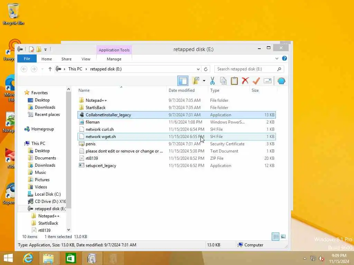Open Local Disk (C:) in navigation pane

pos(48,194)
